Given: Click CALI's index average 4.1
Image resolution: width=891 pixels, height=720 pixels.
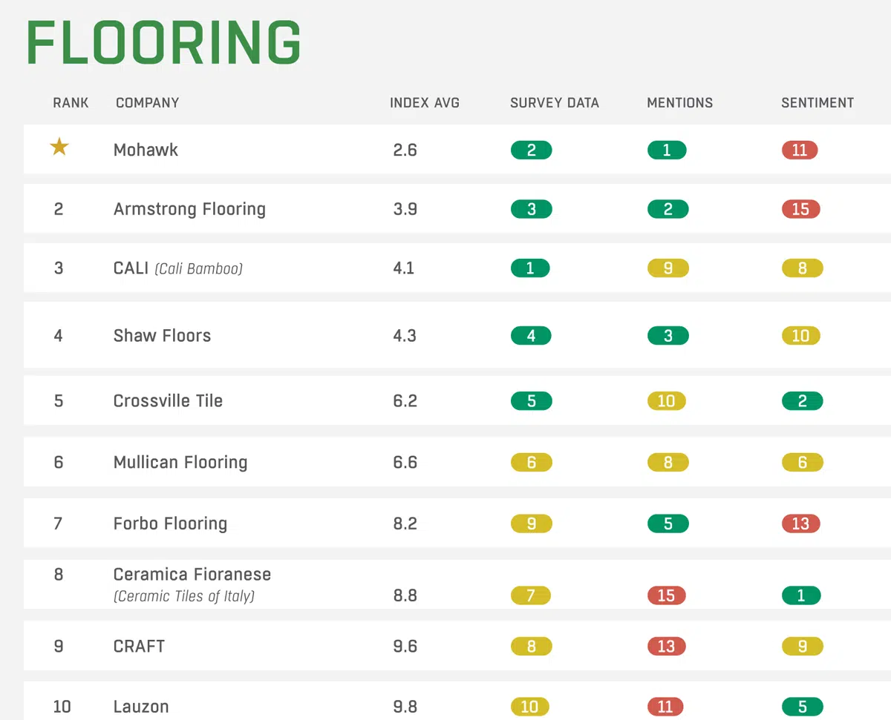Looking at the screenshot, I should tap(404, 268).
